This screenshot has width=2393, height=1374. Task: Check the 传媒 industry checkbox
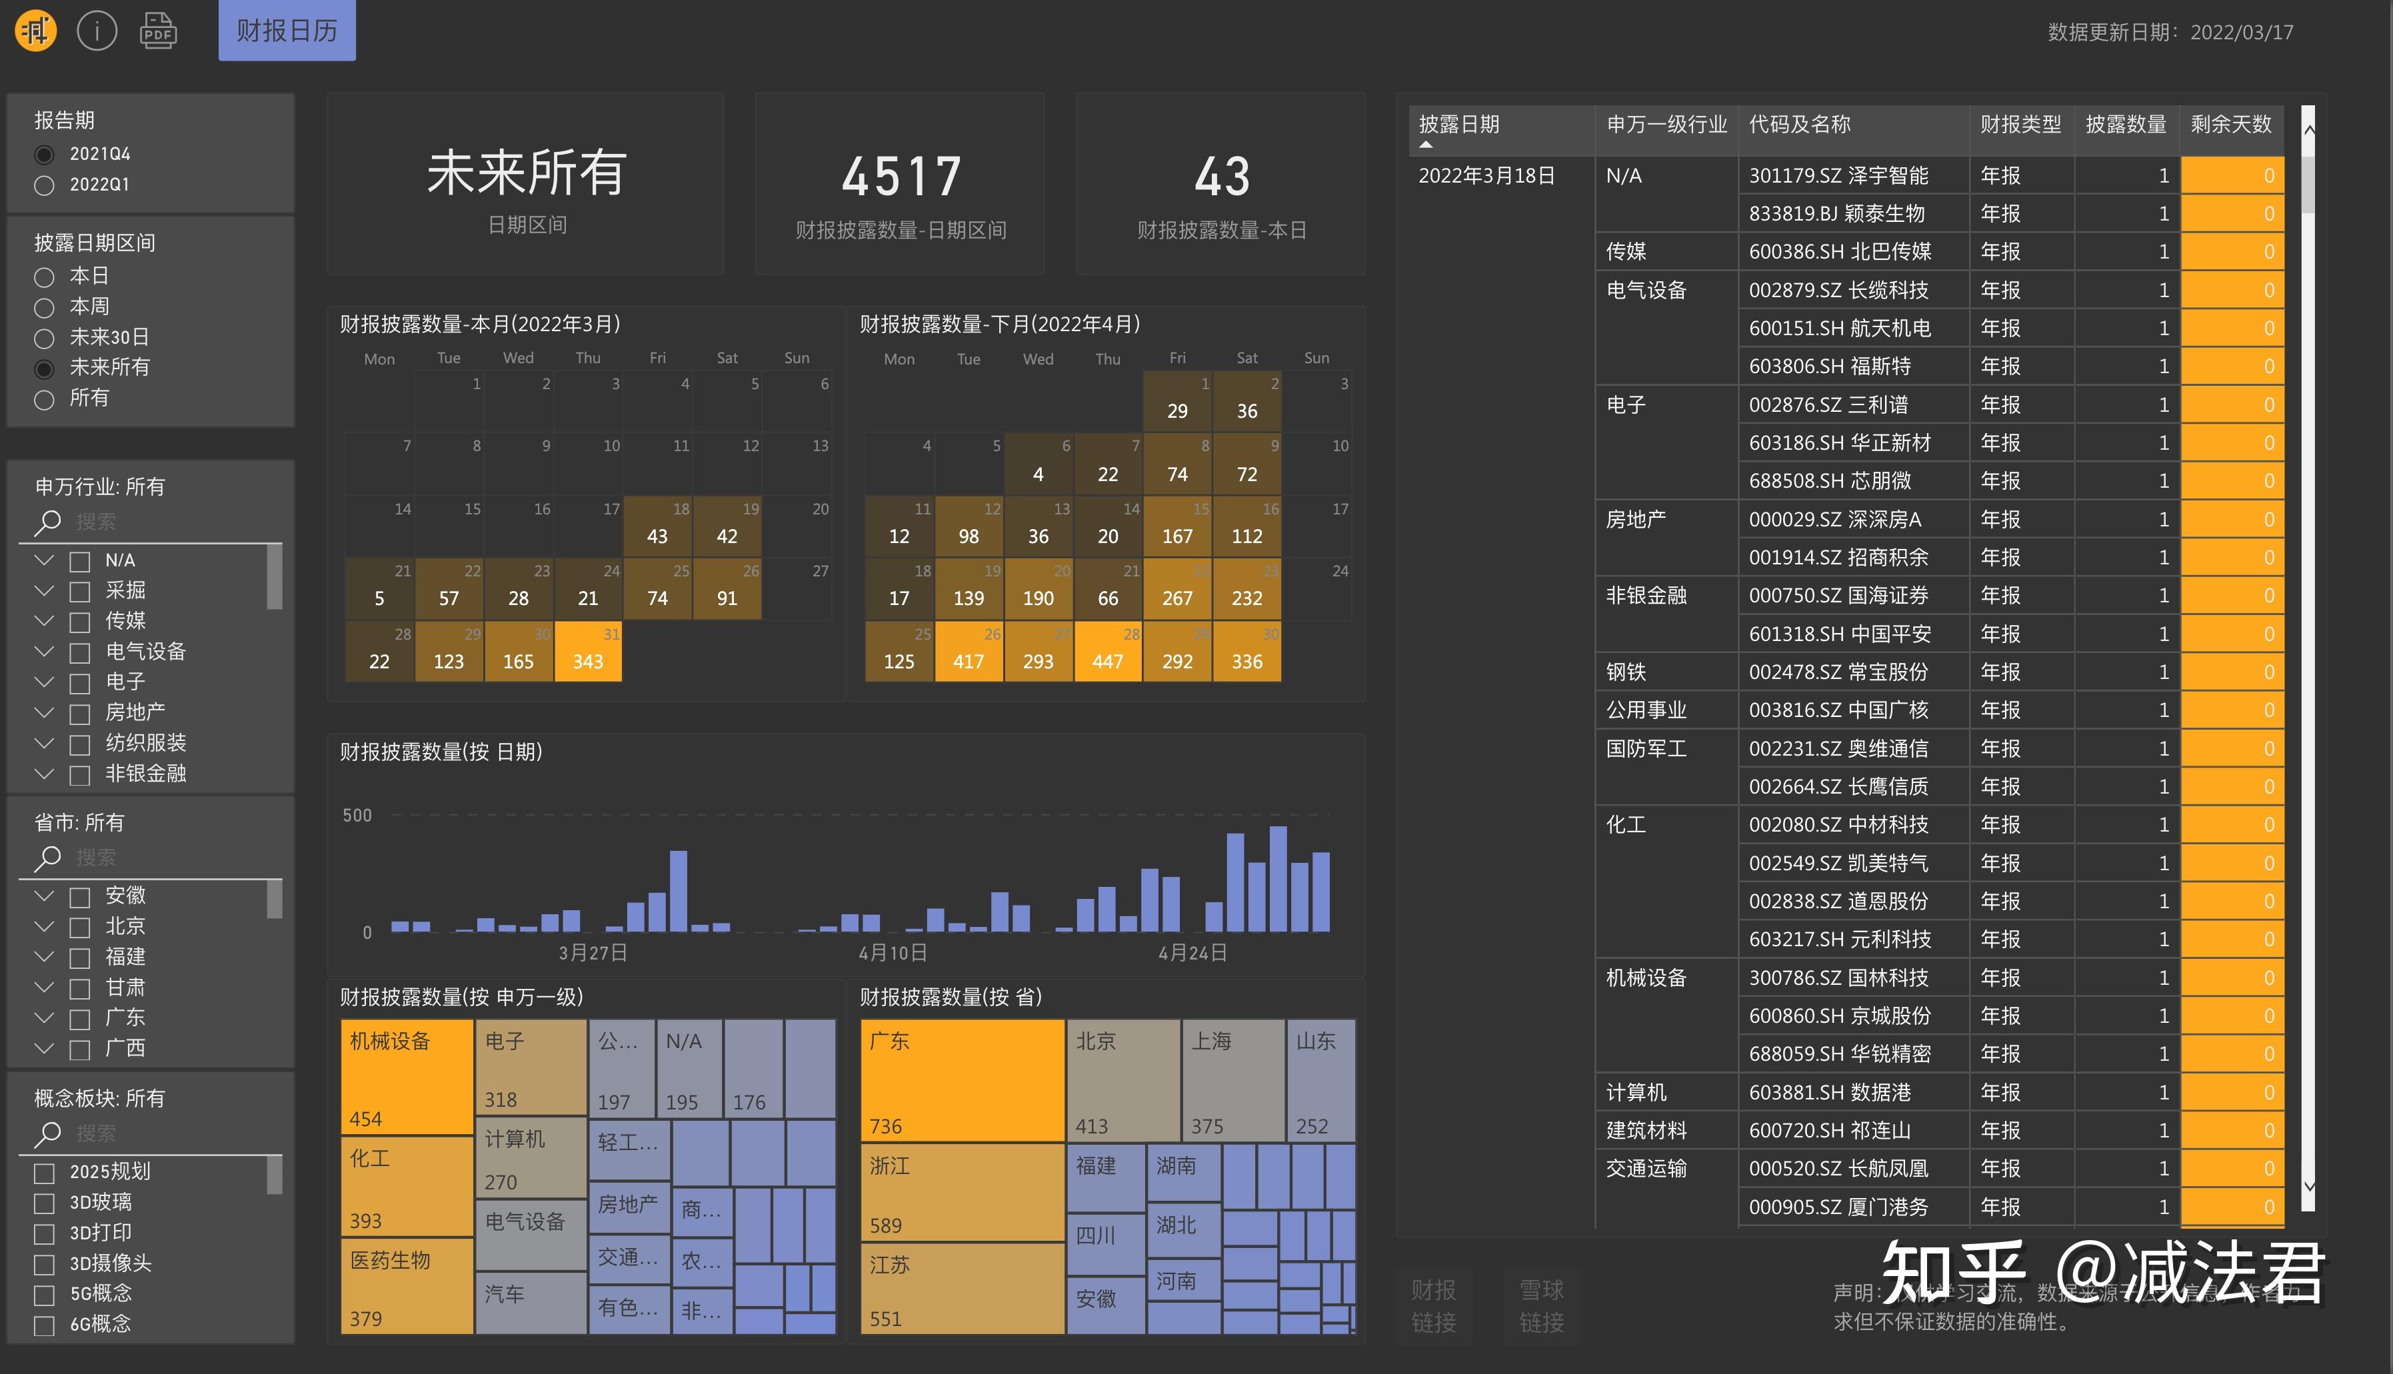[79, 620]
